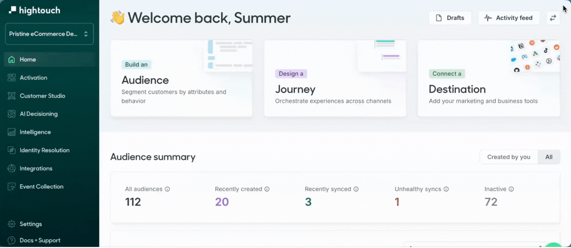Open the Drafts button
571x248 pixels.
click(450, 18)
